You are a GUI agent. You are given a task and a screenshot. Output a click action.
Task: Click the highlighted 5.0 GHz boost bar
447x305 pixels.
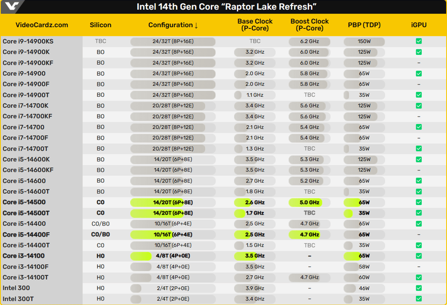click(x=309, y=202)
